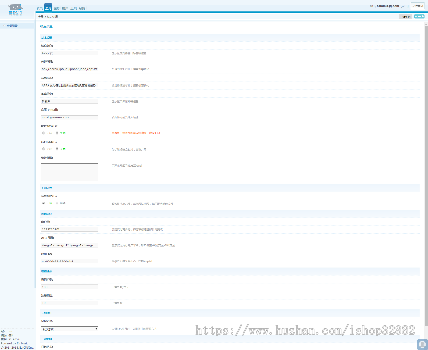Open the 用户 tab
This screenshot has width=428, height=350.
pos(65,8)
